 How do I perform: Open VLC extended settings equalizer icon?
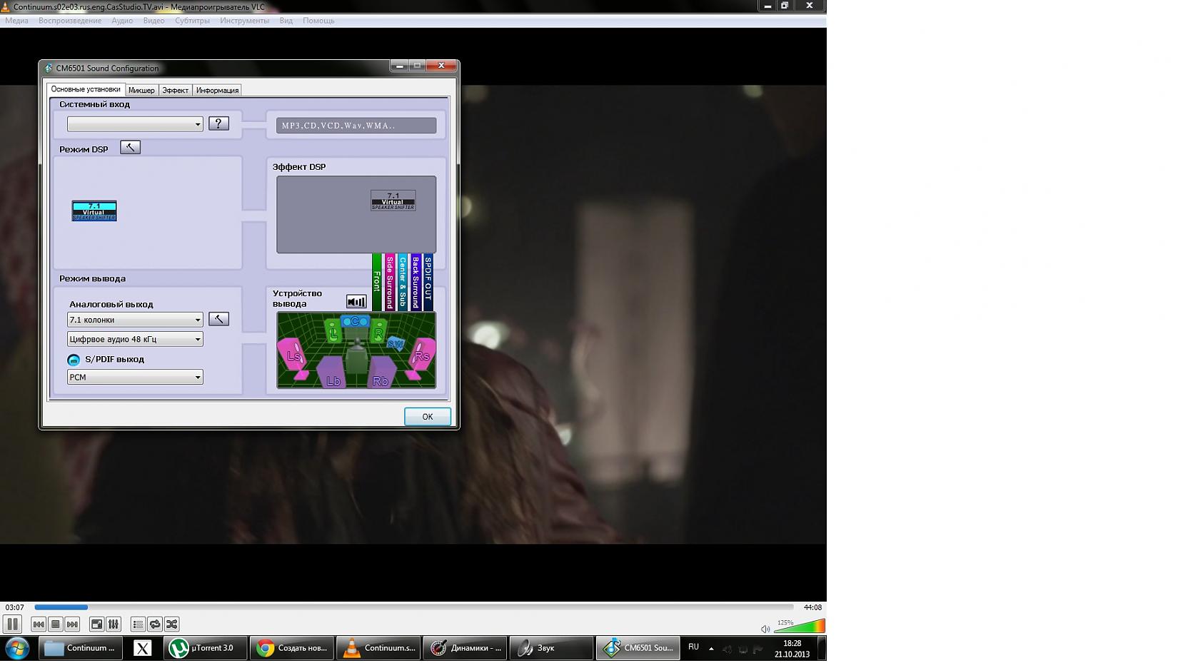point(114,624)
